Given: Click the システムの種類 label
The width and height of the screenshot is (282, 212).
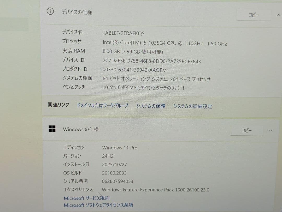Looking at the screenshot, I should [78, 78].
